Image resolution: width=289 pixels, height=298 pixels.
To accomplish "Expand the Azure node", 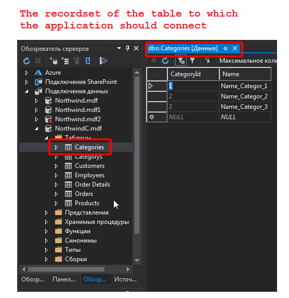I will pos(27,73).
